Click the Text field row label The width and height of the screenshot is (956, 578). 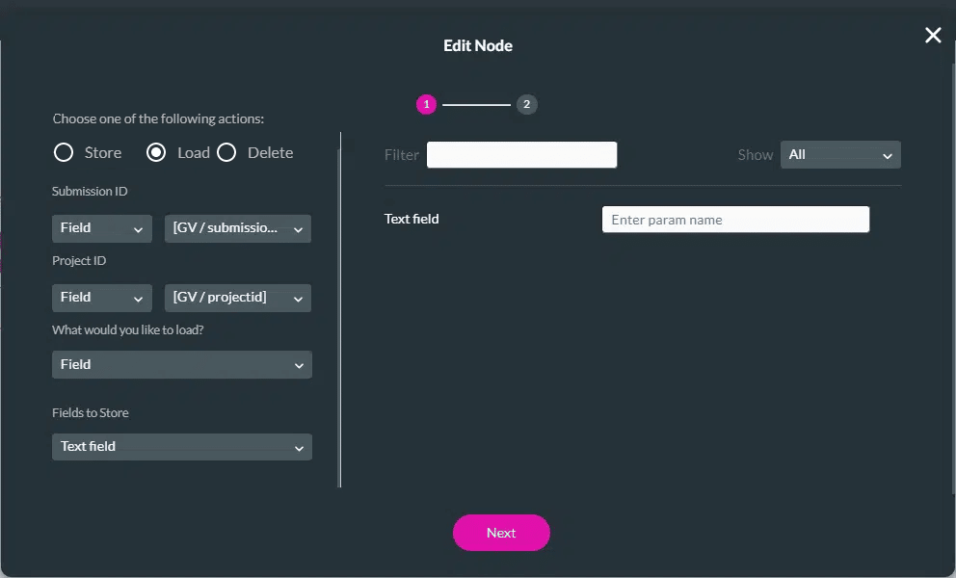(412, 220)
